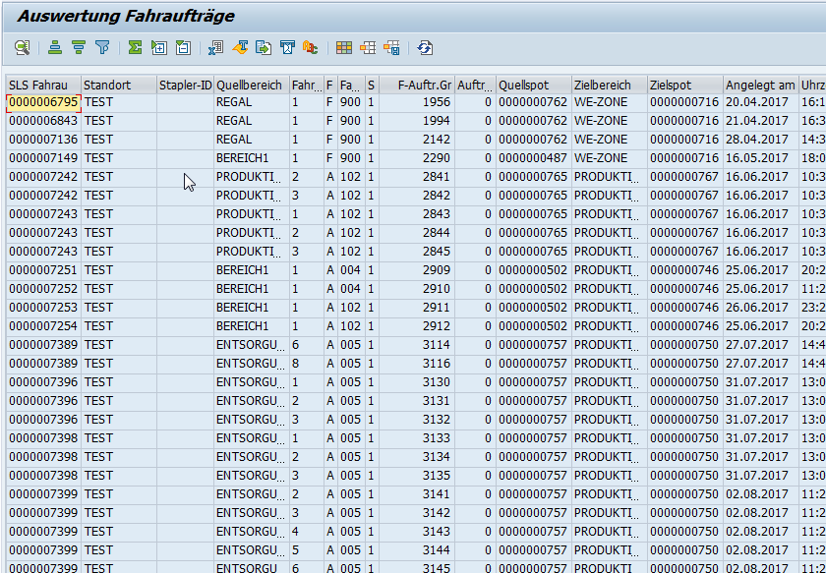Open the word processing export icon
The width and height of the screenshot is (826, 573).
coord(240,47)
